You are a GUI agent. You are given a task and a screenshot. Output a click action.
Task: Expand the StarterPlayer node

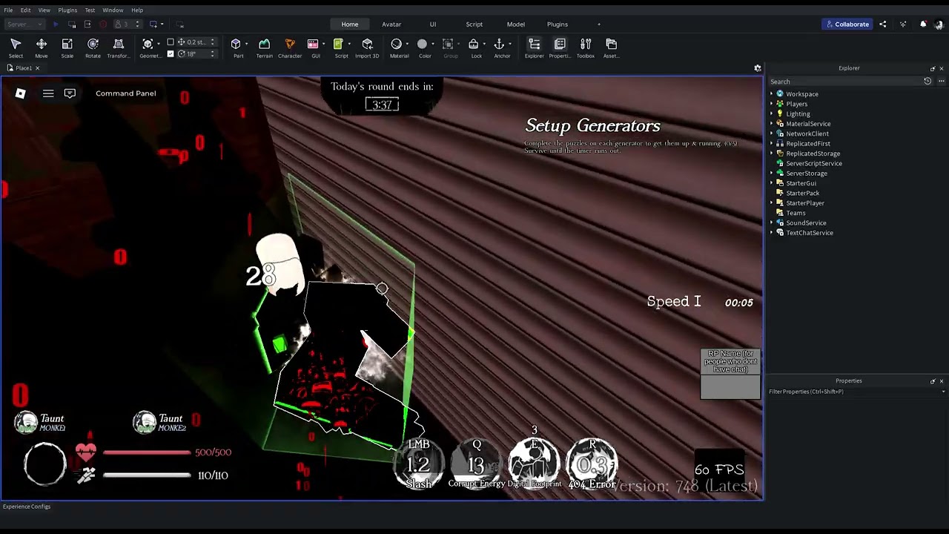tap(771, 203)
